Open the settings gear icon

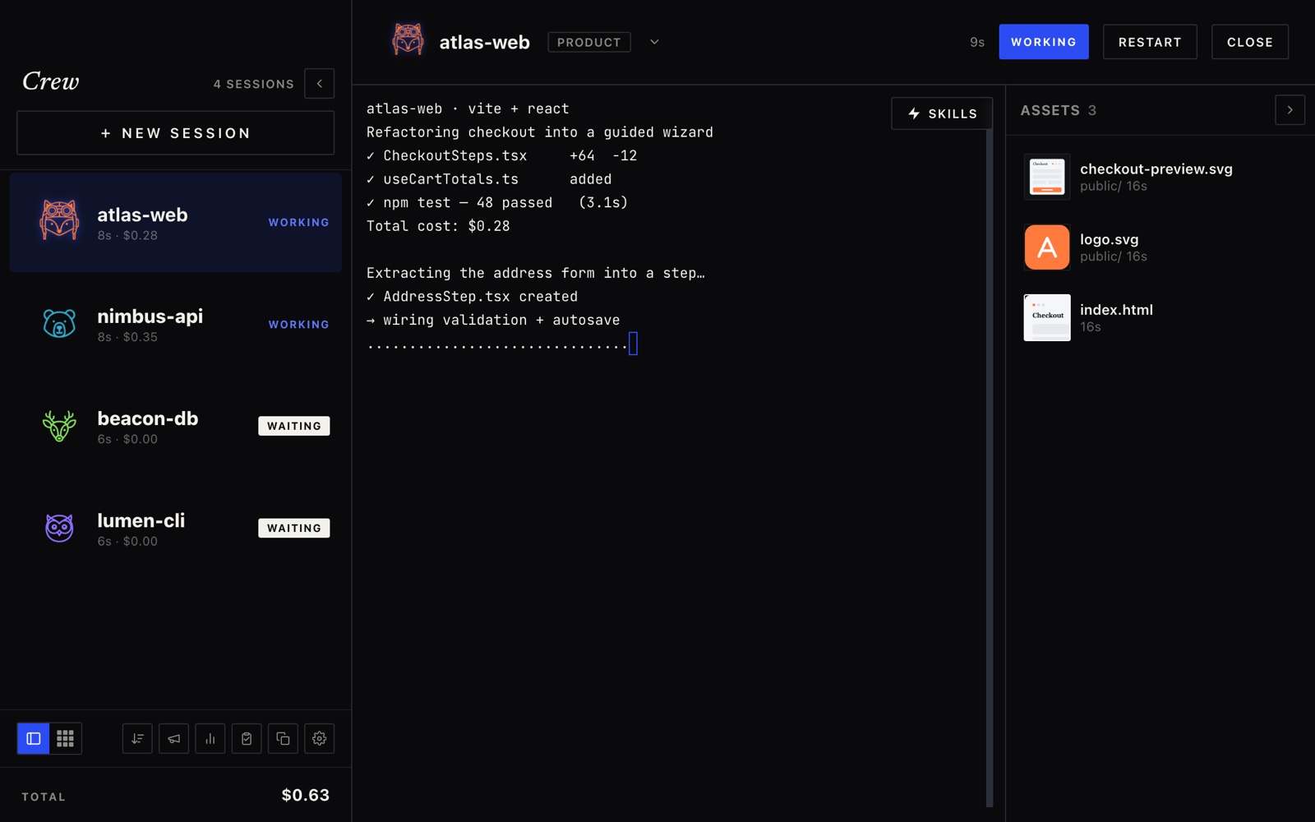[x=319, y=738]
